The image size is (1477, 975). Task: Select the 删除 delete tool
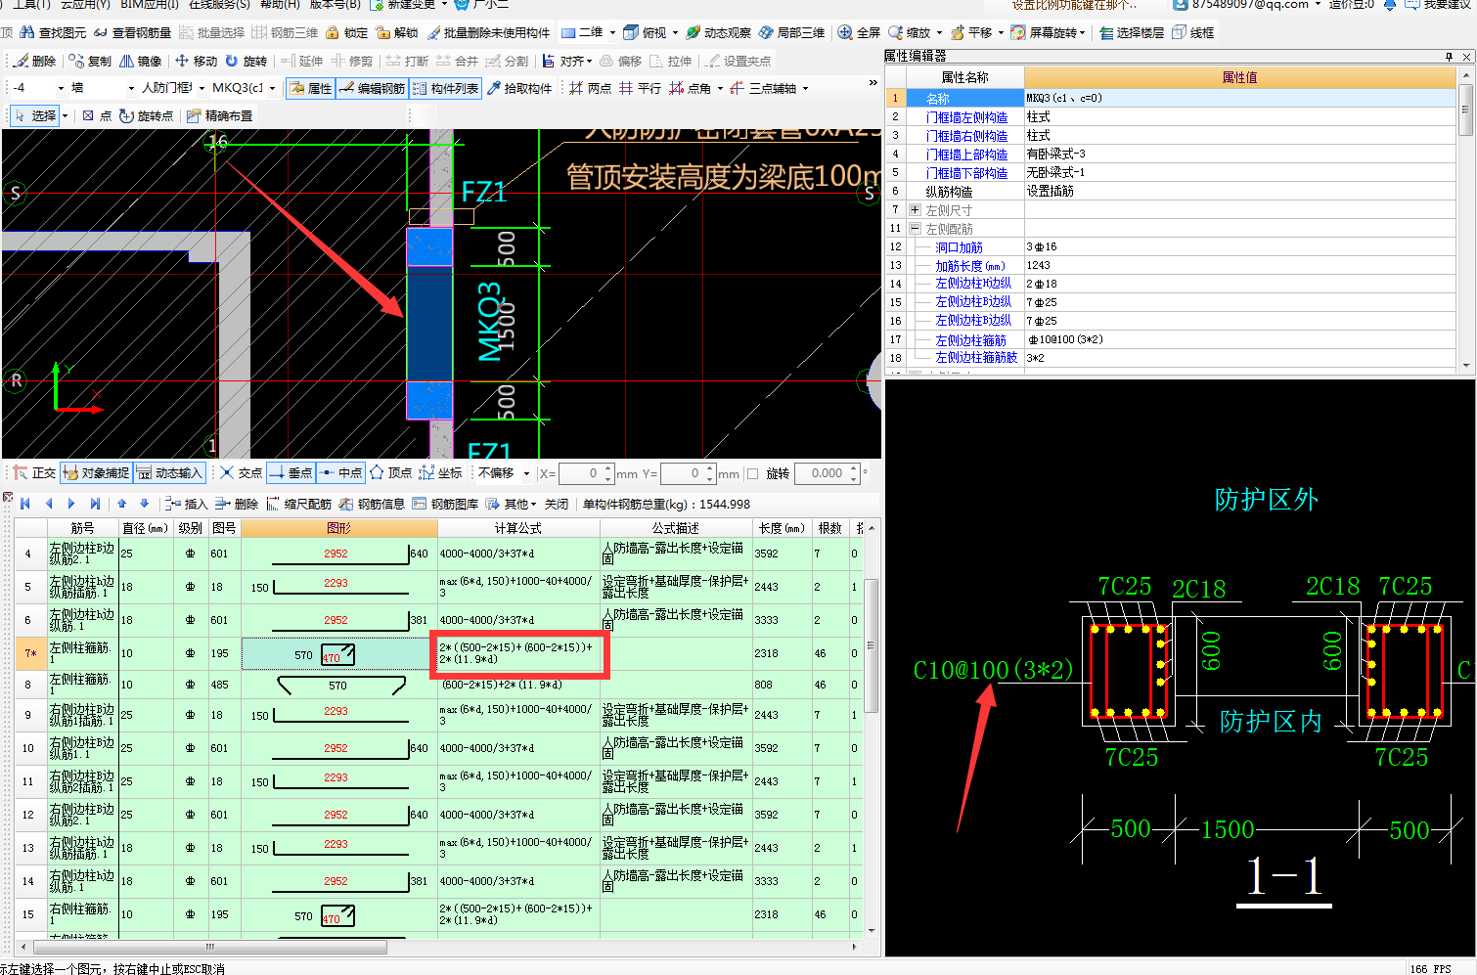coord(35,61)
